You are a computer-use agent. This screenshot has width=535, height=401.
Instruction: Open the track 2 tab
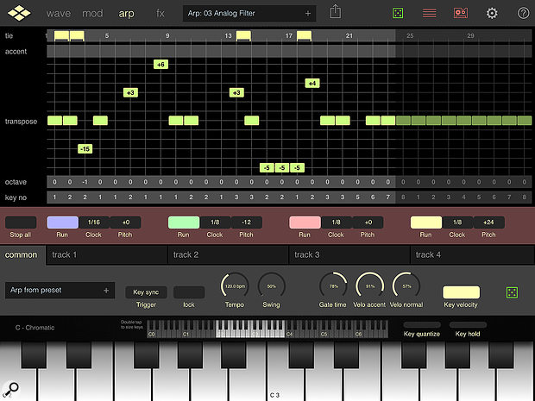pos(228,254)
